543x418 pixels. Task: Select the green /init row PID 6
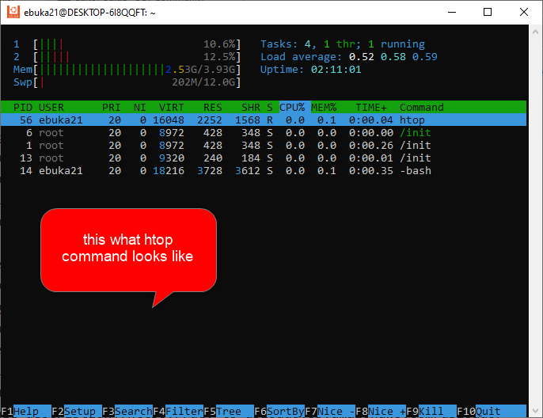264,133
